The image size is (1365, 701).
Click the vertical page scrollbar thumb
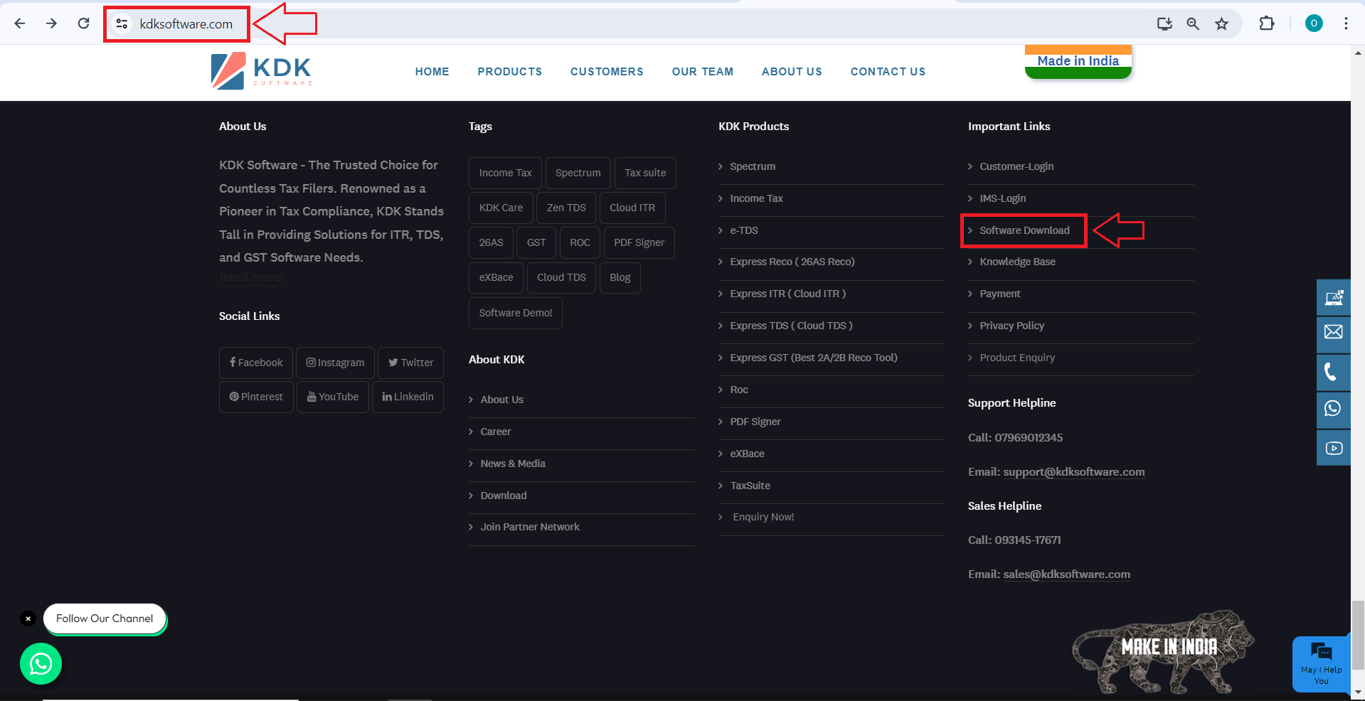1358,635
